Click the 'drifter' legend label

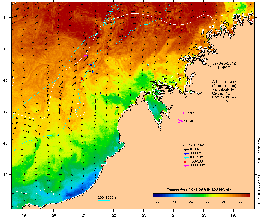189,120
